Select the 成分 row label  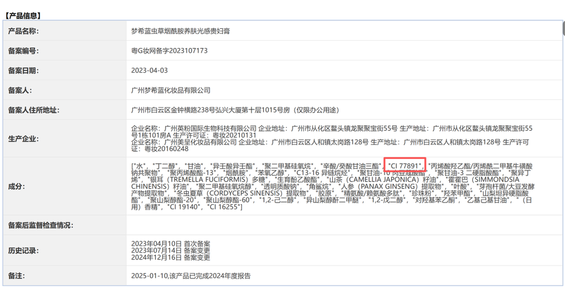tap(16, 186)
